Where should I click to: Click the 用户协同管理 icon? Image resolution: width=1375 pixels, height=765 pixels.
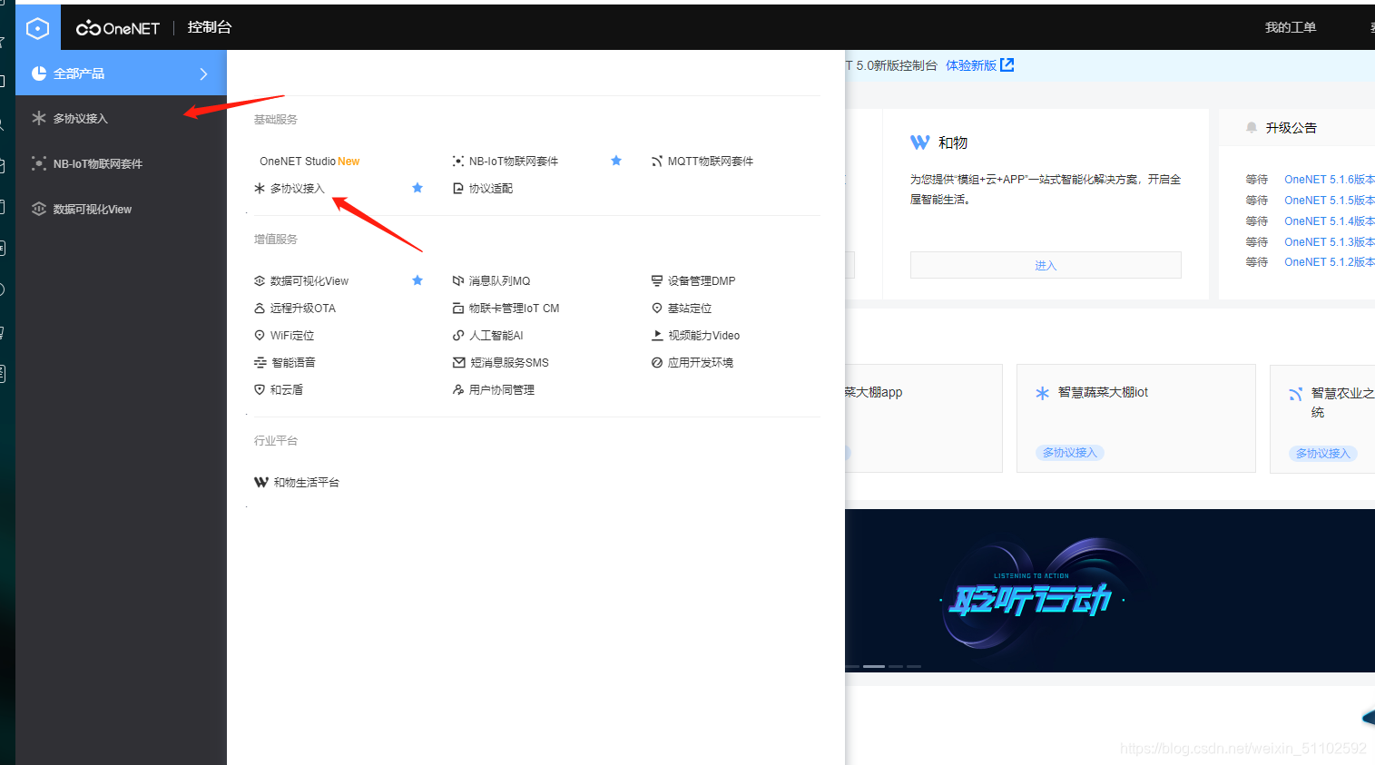pos(458,390)
